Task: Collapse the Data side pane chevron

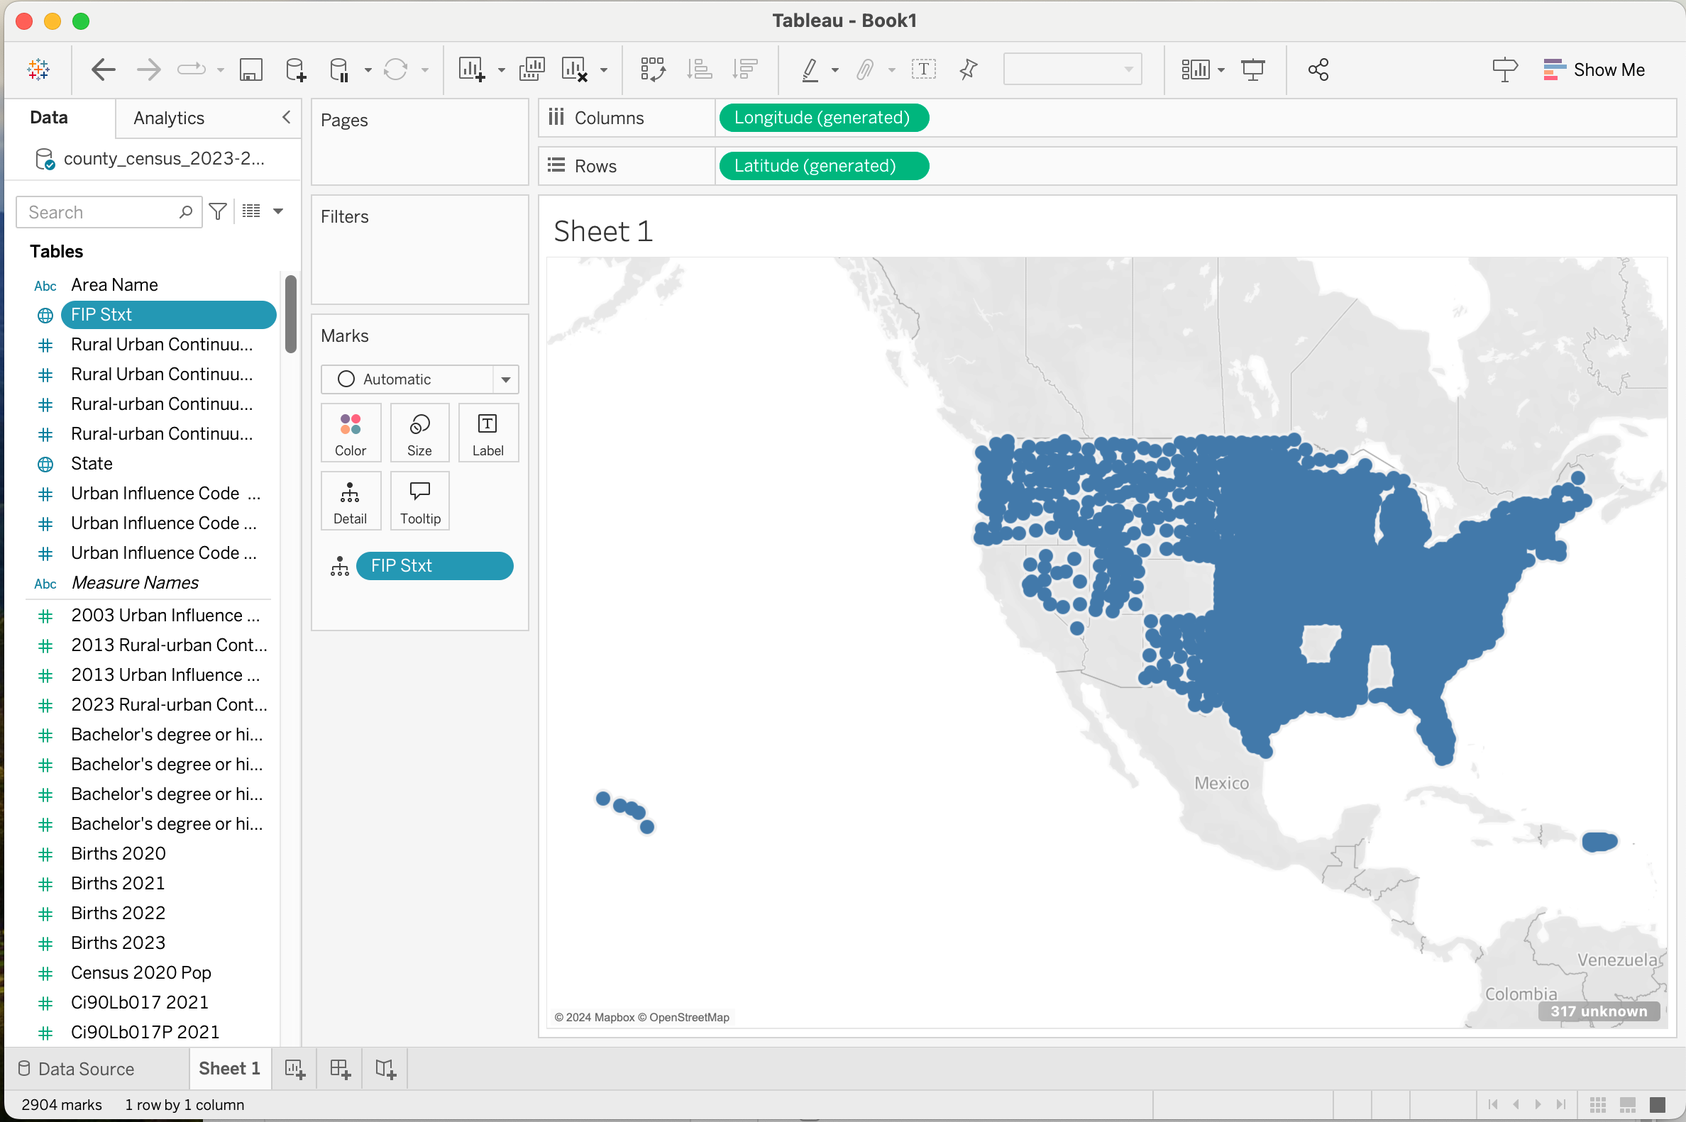Action: (287, 117)
